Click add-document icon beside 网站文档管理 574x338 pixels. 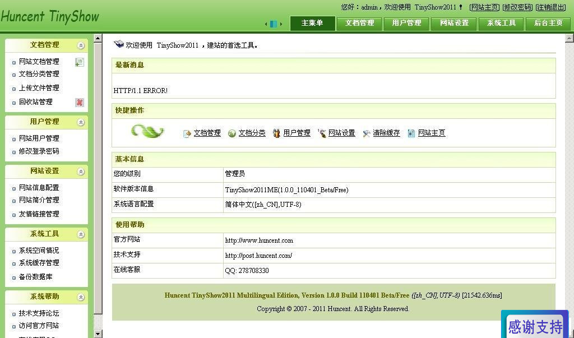tap(80, 62)
